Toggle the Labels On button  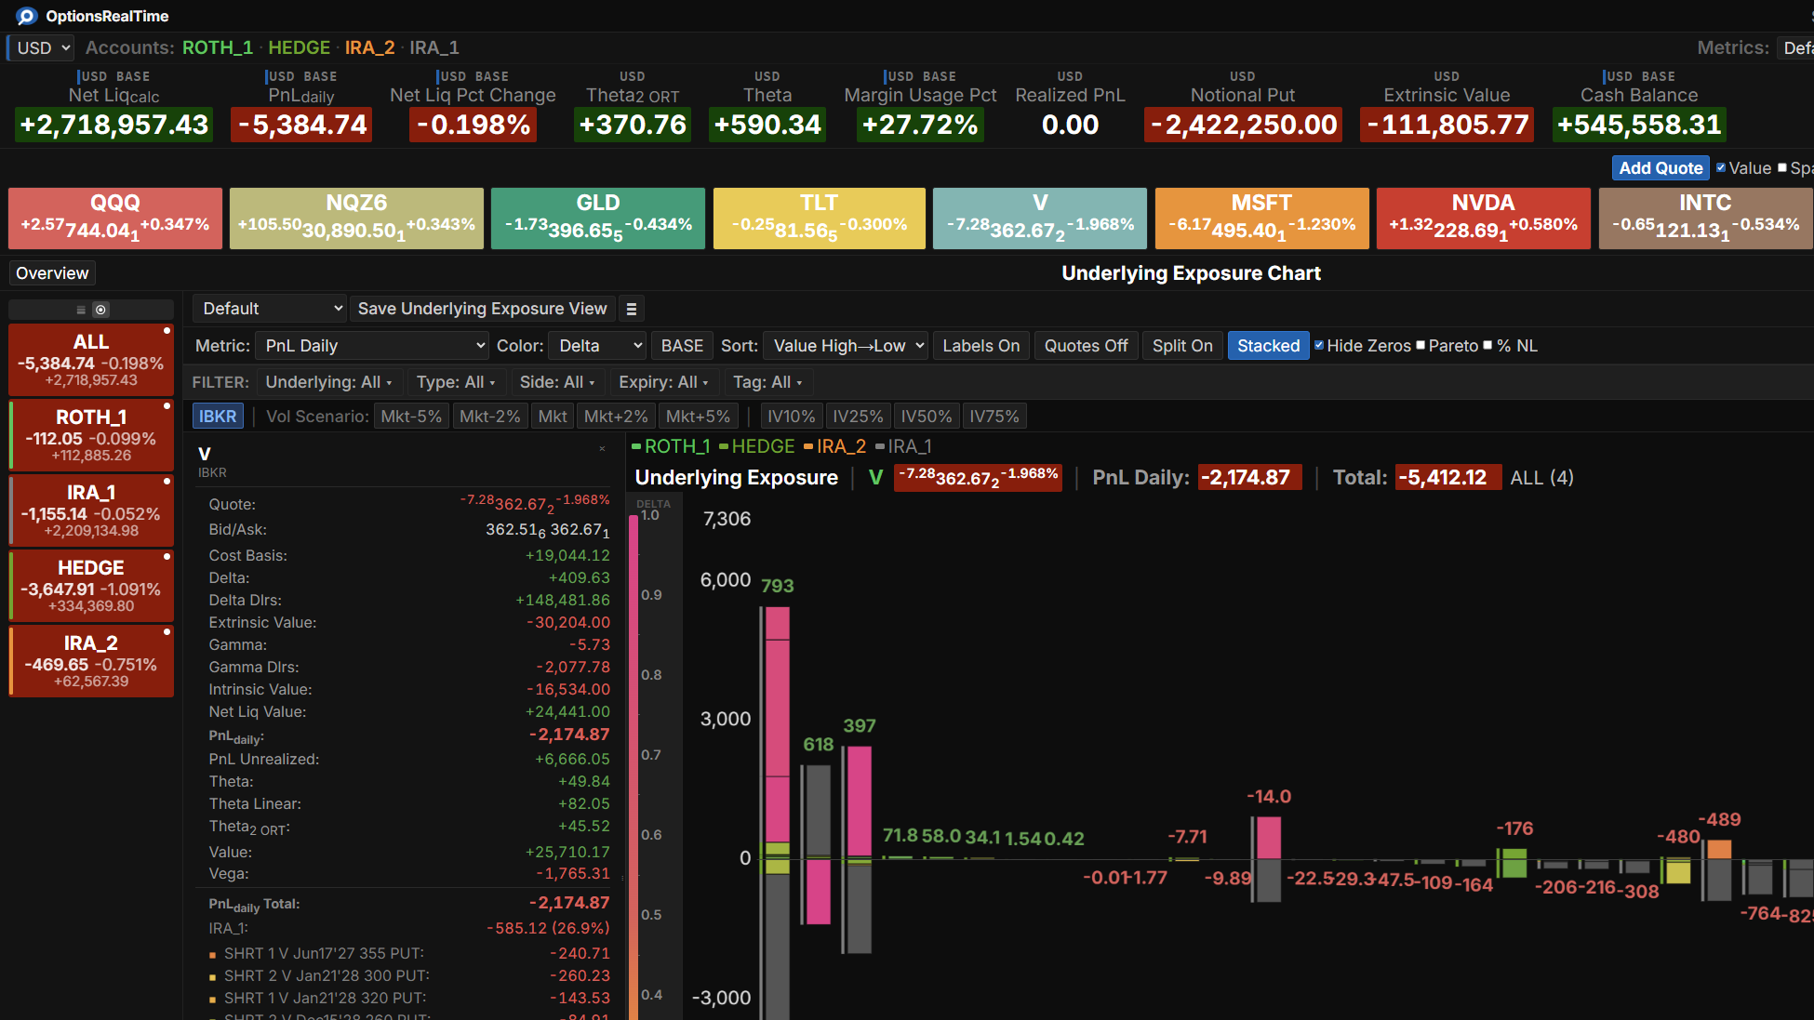980,346
